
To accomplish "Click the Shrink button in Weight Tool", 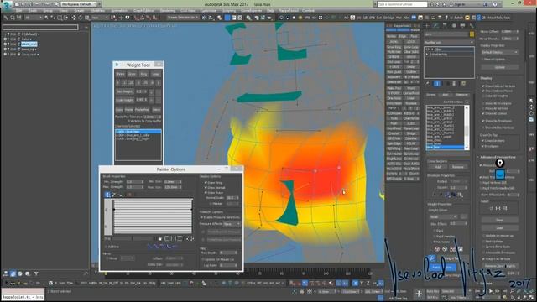I will 120,74.
